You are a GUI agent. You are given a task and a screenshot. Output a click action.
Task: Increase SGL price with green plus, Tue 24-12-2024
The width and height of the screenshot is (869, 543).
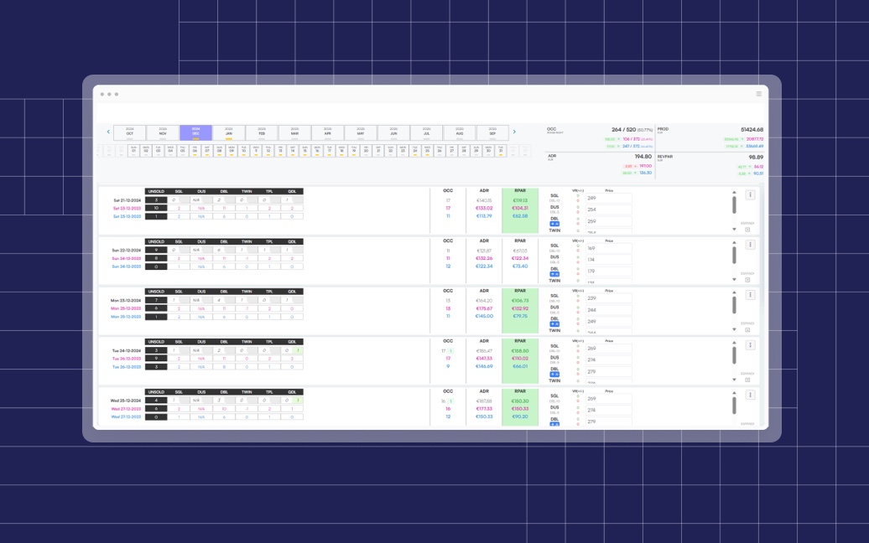point(578,345)
